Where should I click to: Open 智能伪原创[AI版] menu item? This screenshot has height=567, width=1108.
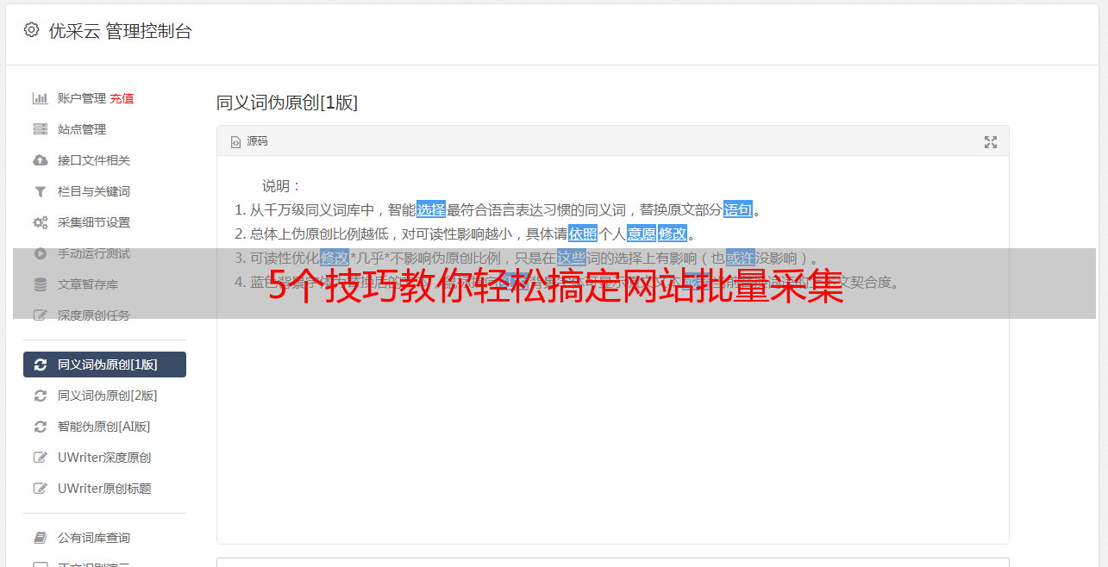click(104, 427)
